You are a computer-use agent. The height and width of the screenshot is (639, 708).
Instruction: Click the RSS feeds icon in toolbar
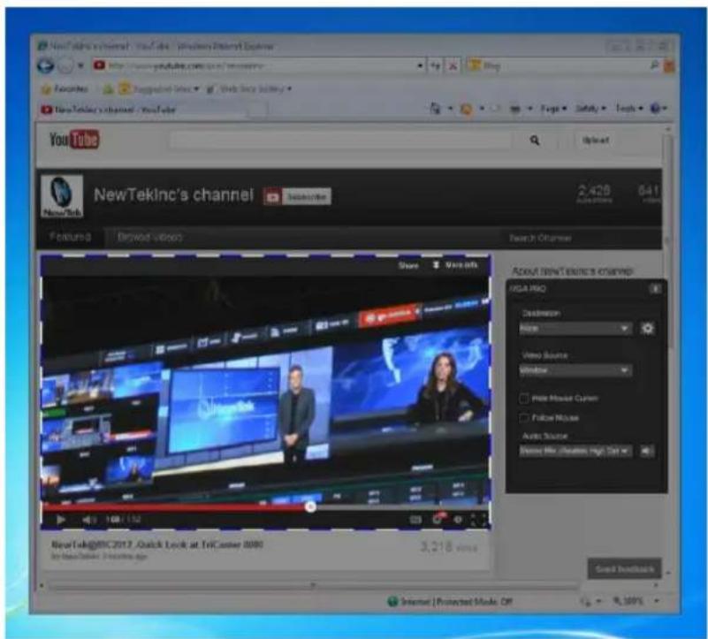point(467,109)
